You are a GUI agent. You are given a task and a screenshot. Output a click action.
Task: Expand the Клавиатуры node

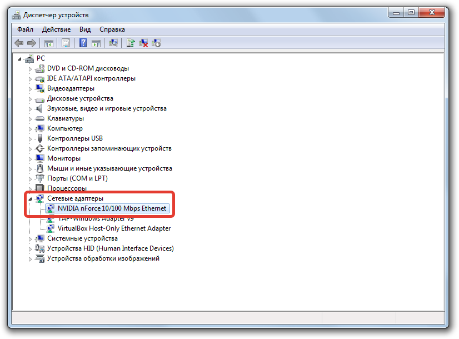[x=30, y=119]
